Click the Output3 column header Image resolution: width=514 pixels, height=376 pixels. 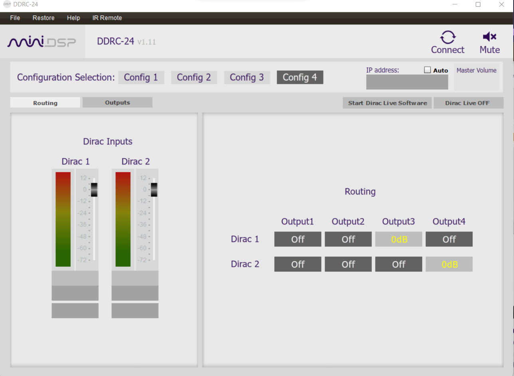(399, 221)
